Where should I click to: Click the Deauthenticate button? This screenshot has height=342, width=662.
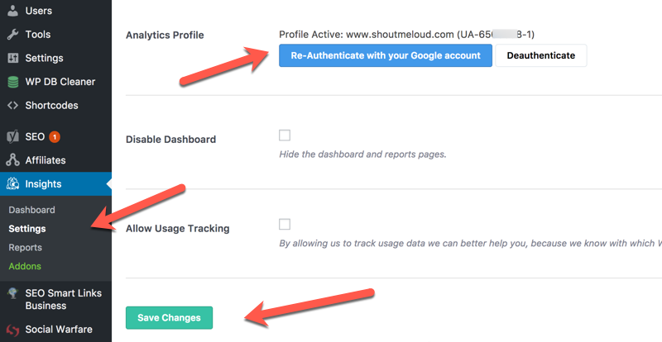540,55
